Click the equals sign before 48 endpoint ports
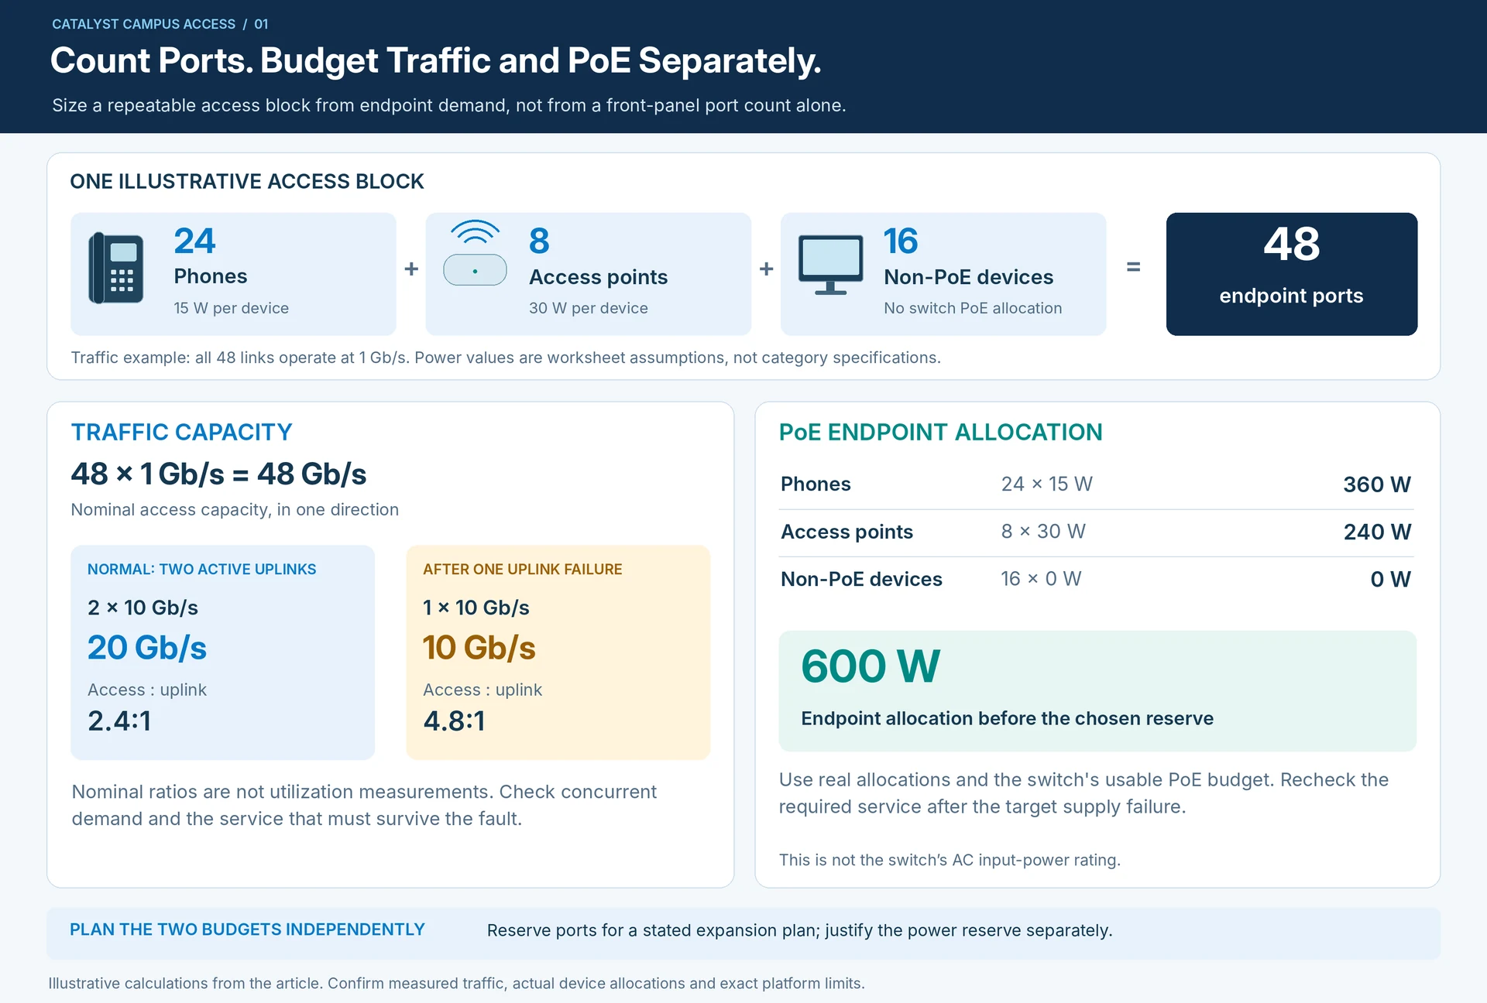 coord(1133,267)
